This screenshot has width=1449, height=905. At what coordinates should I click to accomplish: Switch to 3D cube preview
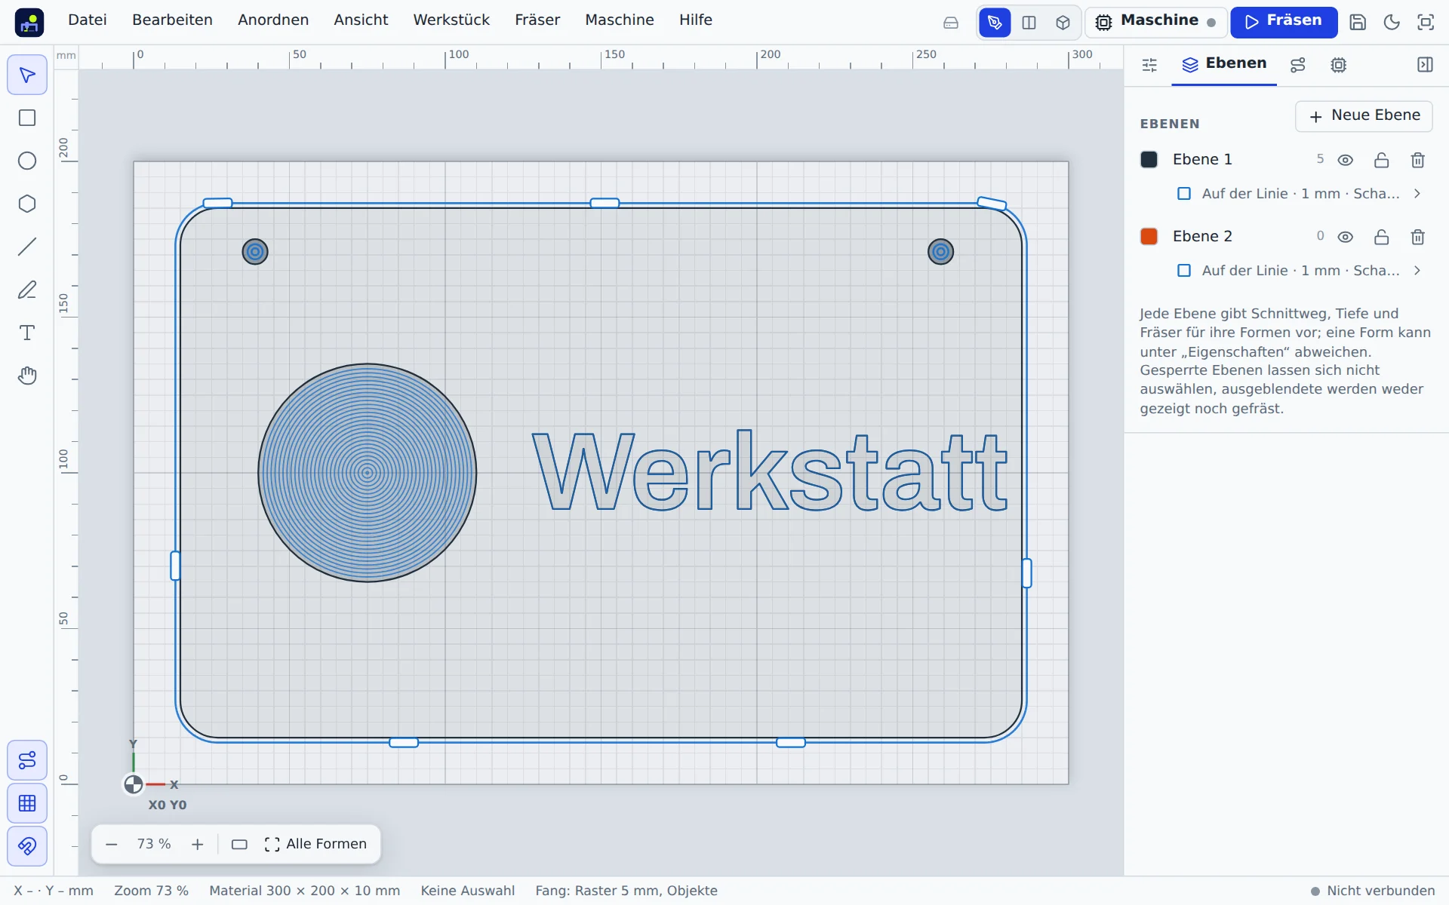point(1063,23)
